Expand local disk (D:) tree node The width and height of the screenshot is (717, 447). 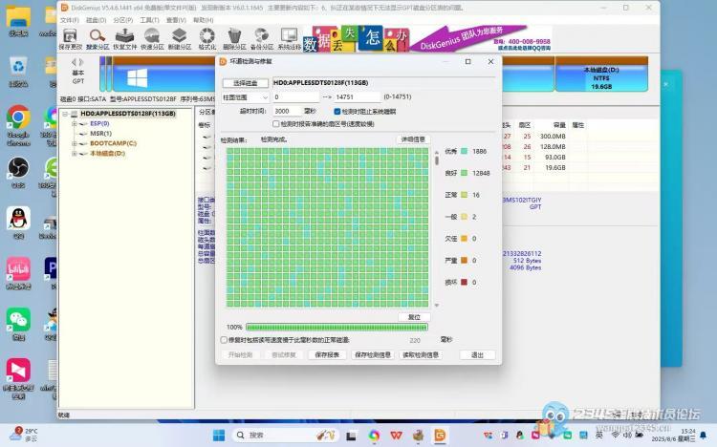74,154
